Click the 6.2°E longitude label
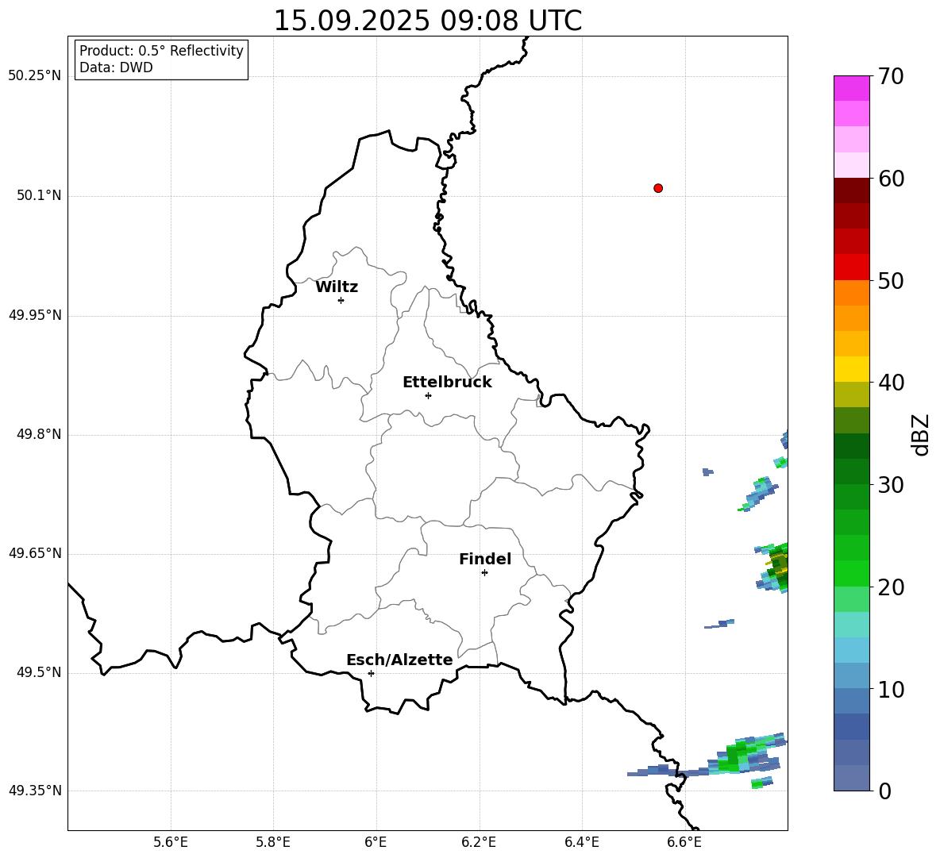940x858 pixels. click(x=479, y=842)
